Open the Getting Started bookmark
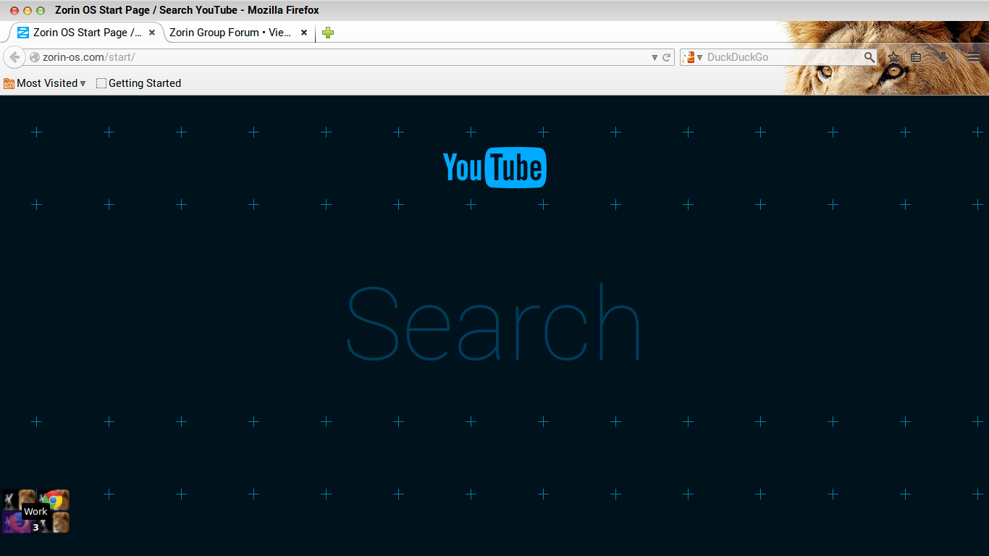This screenshot has width=989, height=556. [x=139, y=83]
